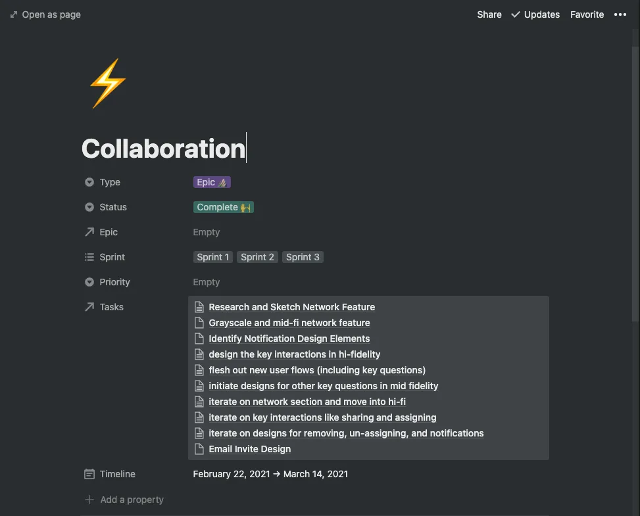Click the empty Epic relation field
The width and height of the screenshot is (640, 516).
(x=207, y=232)
